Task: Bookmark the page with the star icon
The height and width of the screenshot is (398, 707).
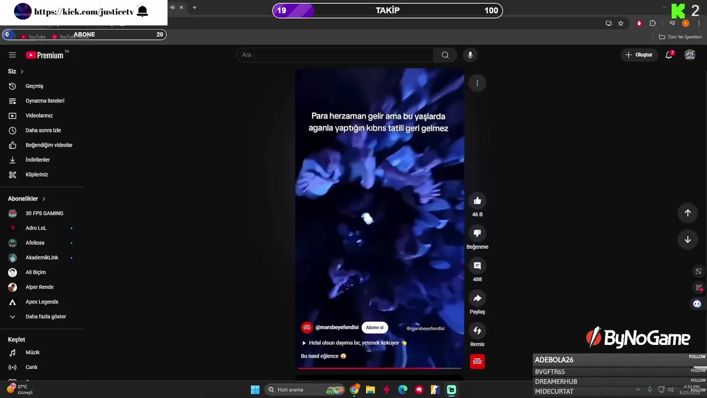Action: click(621, 23)
